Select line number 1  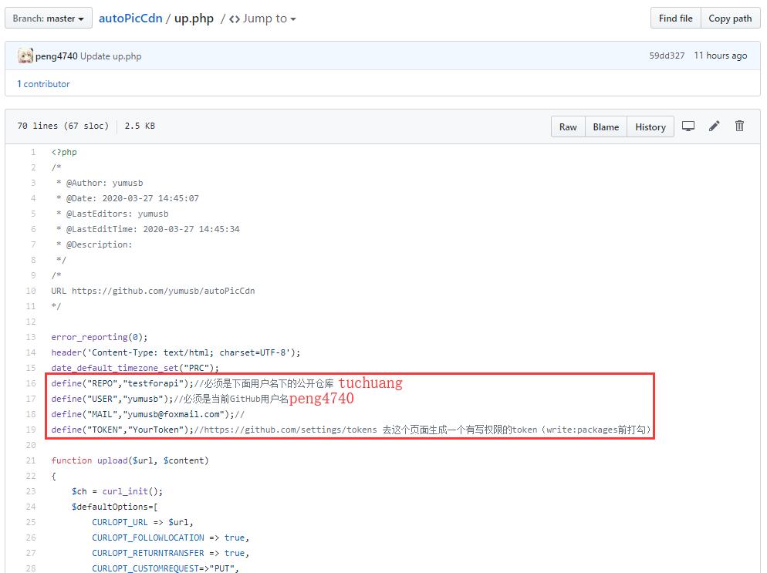coord(33,152)
